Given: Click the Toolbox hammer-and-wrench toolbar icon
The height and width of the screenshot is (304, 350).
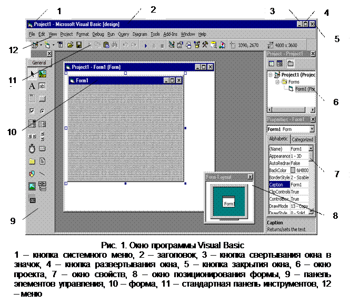Looking at the screenshot, I should point(205,45).
